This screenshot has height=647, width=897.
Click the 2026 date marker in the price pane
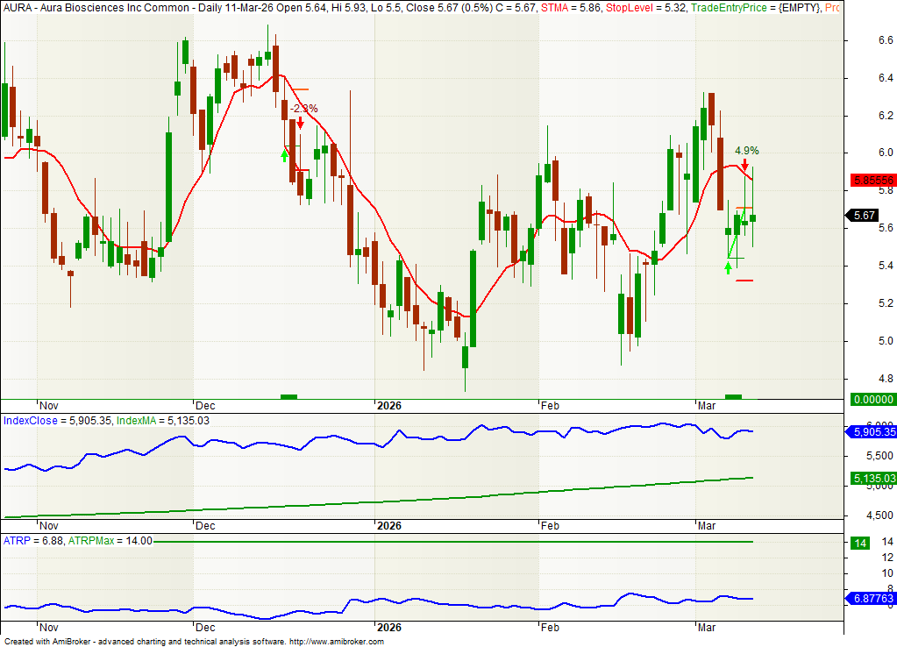388,406
